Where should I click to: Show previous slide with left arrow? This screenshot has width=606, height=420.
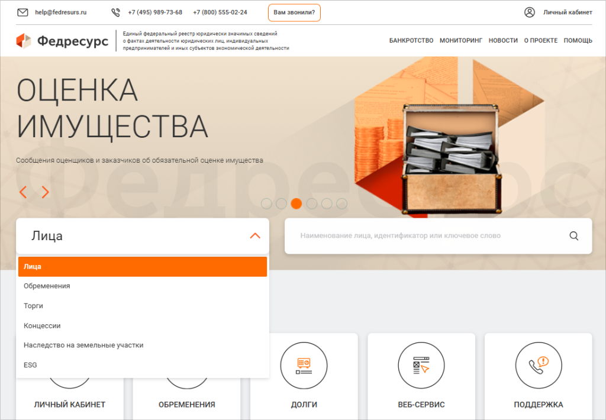[23, 192]
